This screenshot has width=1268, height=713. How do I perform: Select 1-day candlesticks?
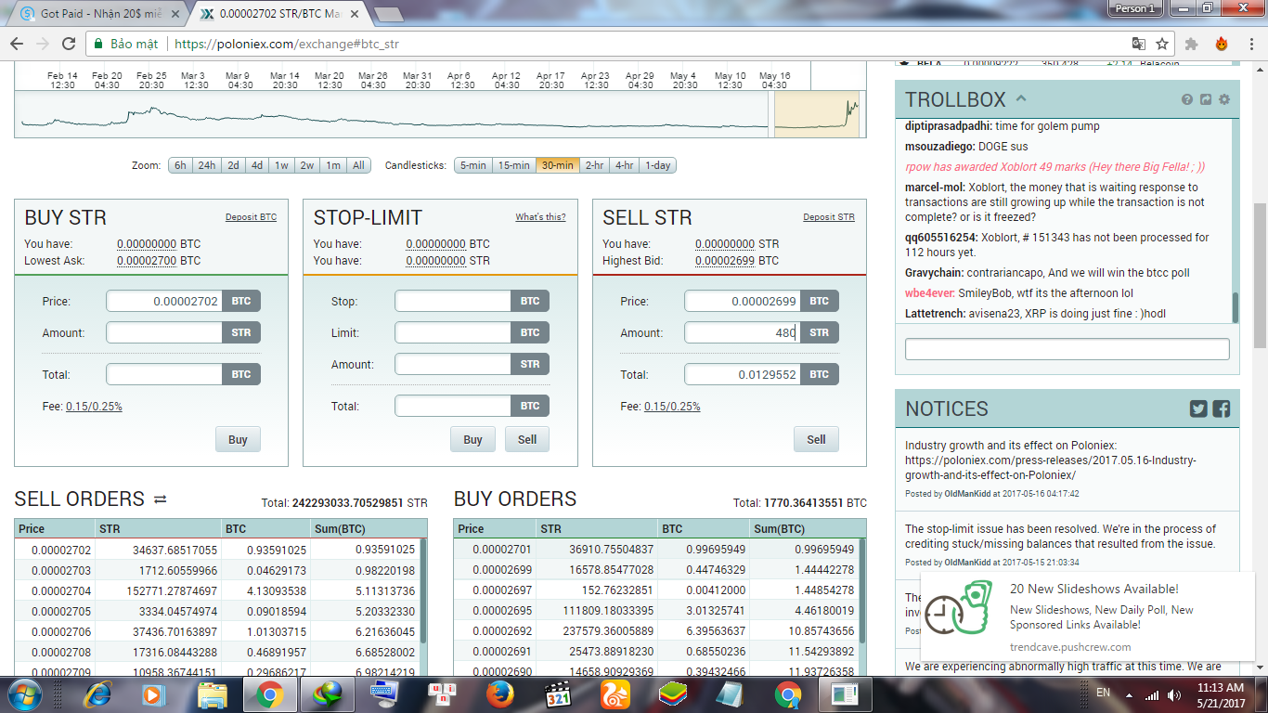click(658, 165)
